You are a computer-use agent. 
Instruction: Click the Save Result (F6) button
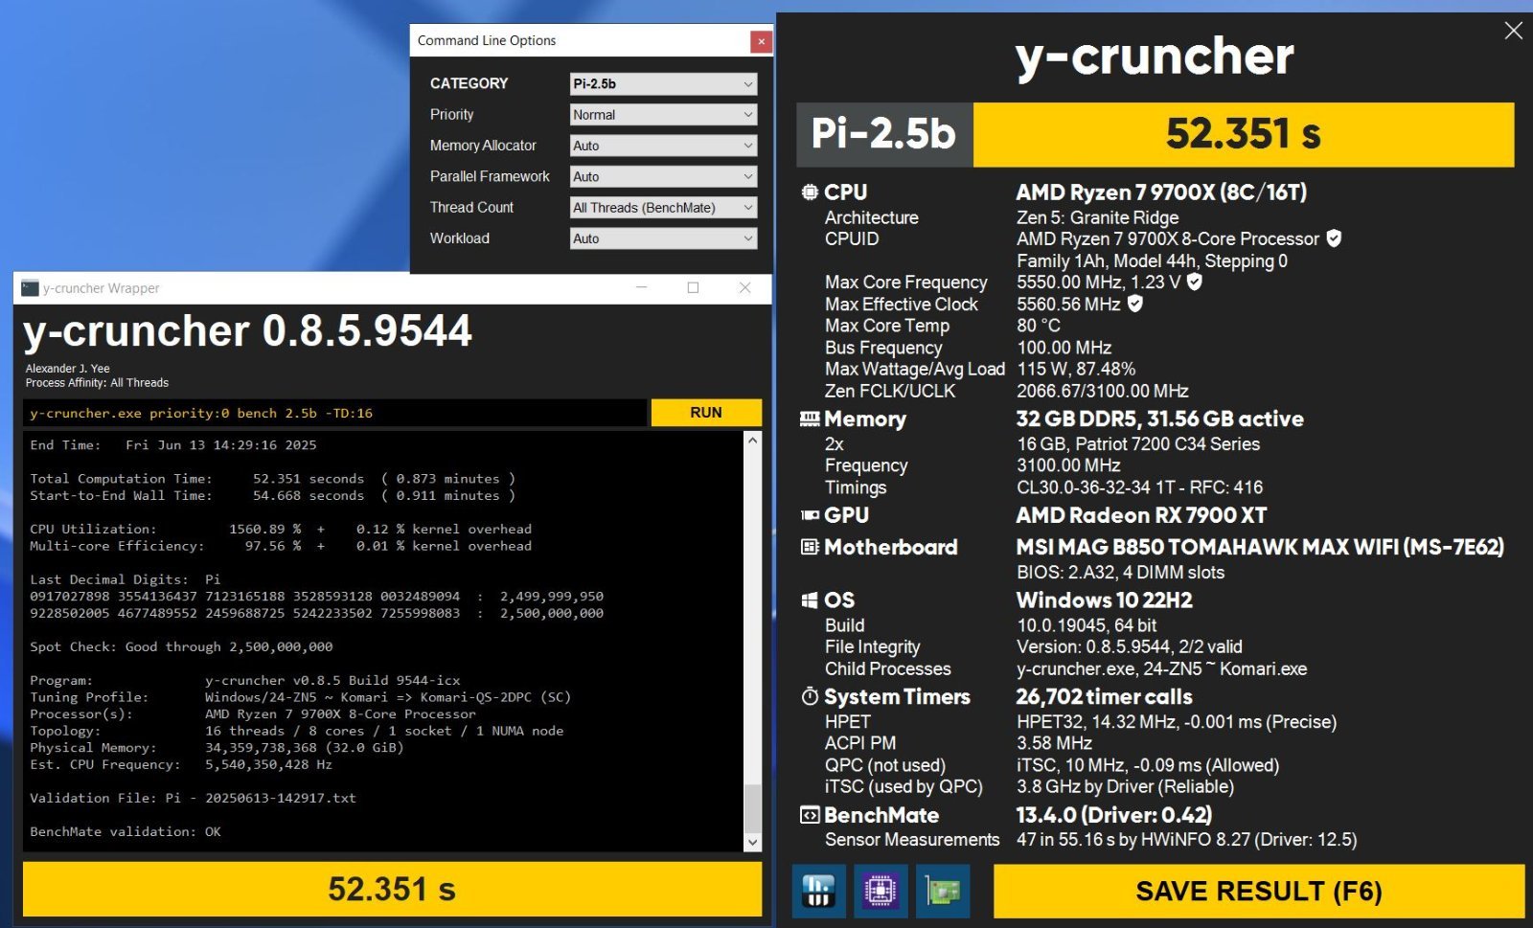(1258, 892)
